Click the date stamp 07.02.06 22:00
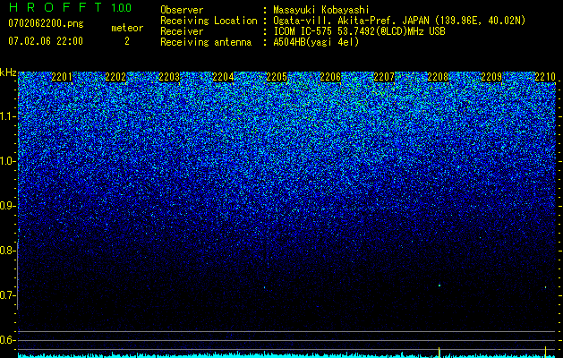This screenshot has width=563, height=358. [46, 41]
